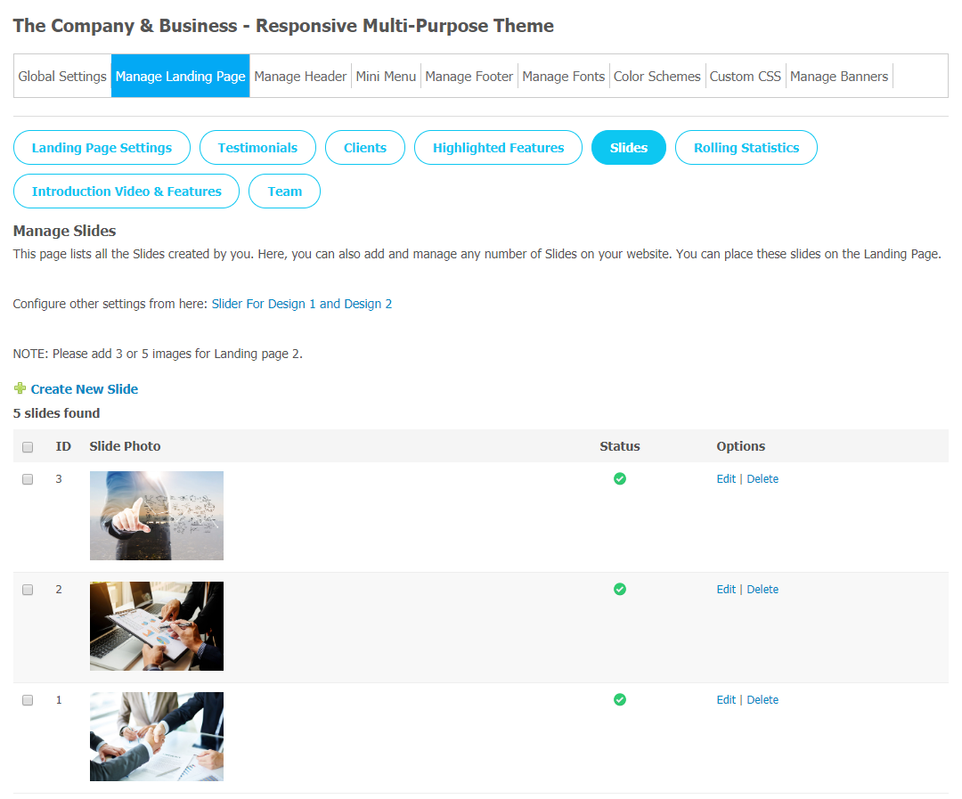
Task: Open the Manage Banners tab
Action: click(x=839, y=77)
